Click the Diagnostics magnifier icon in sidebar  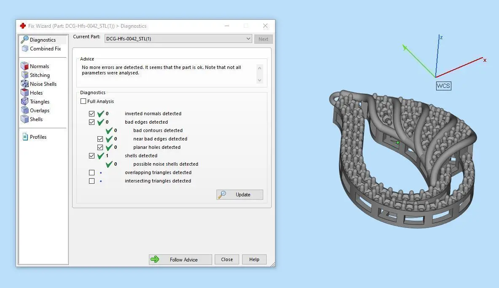tap(24, 40)
